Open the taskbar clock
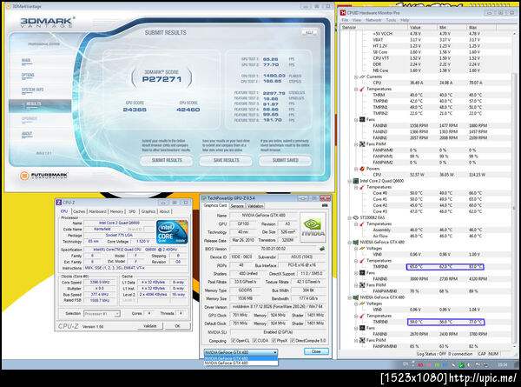 (503, 365)
